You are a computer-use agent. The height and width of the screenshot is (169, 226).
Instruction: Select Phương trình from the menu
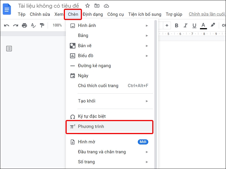tap(109, 127)
